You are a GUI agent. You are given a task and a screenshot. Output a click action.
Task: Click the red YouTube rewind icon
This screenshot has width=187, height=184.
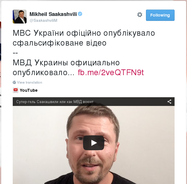[16, 90]
